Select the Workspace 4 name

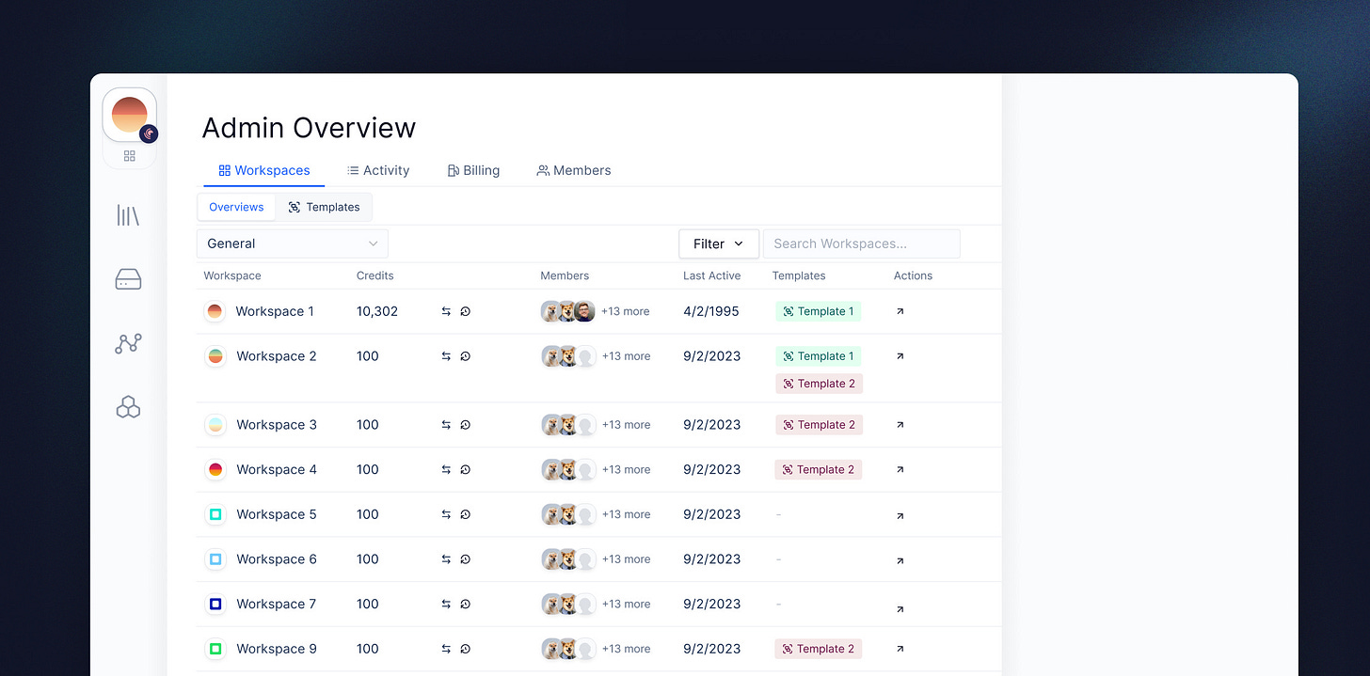coord(277,469)
